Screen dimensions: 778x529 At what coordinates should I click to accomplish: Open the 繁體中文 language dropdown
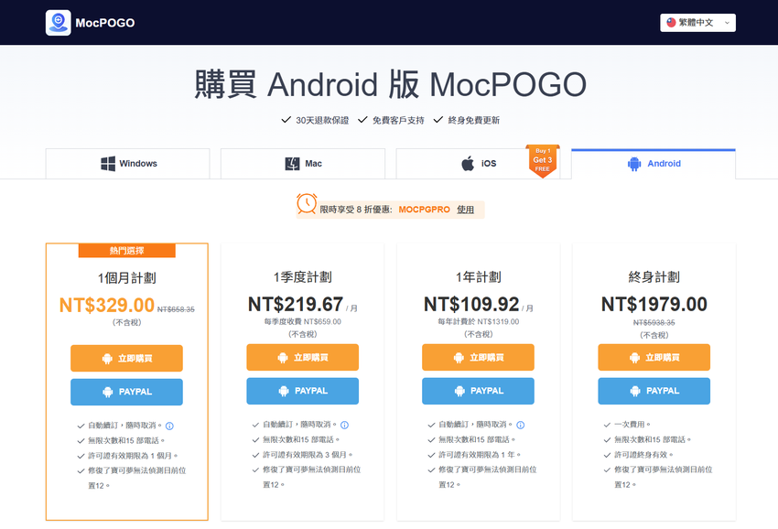pos(697,23)
